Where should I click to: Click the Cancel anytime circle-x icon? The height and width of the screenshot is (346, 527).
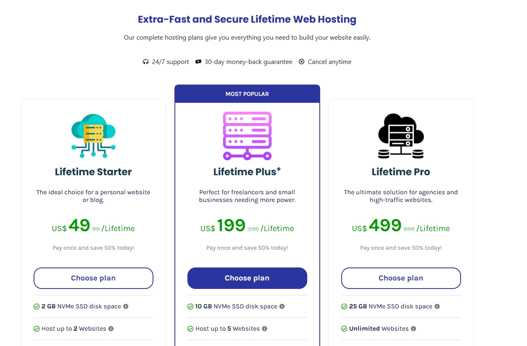coord(302,62)
